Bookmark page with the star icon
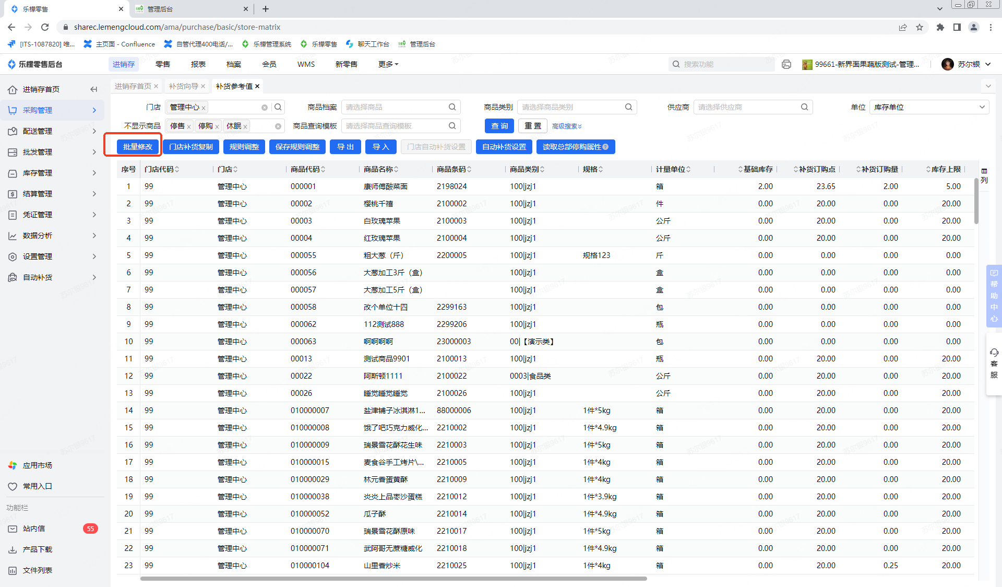Viewport: 1002px width, 587px height. 920,27
